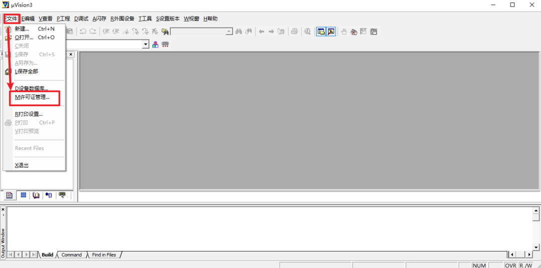The width and height of the screenshot is (541, 268).
Task: Go to previous bookmark icon
Action: pos(145,31)
